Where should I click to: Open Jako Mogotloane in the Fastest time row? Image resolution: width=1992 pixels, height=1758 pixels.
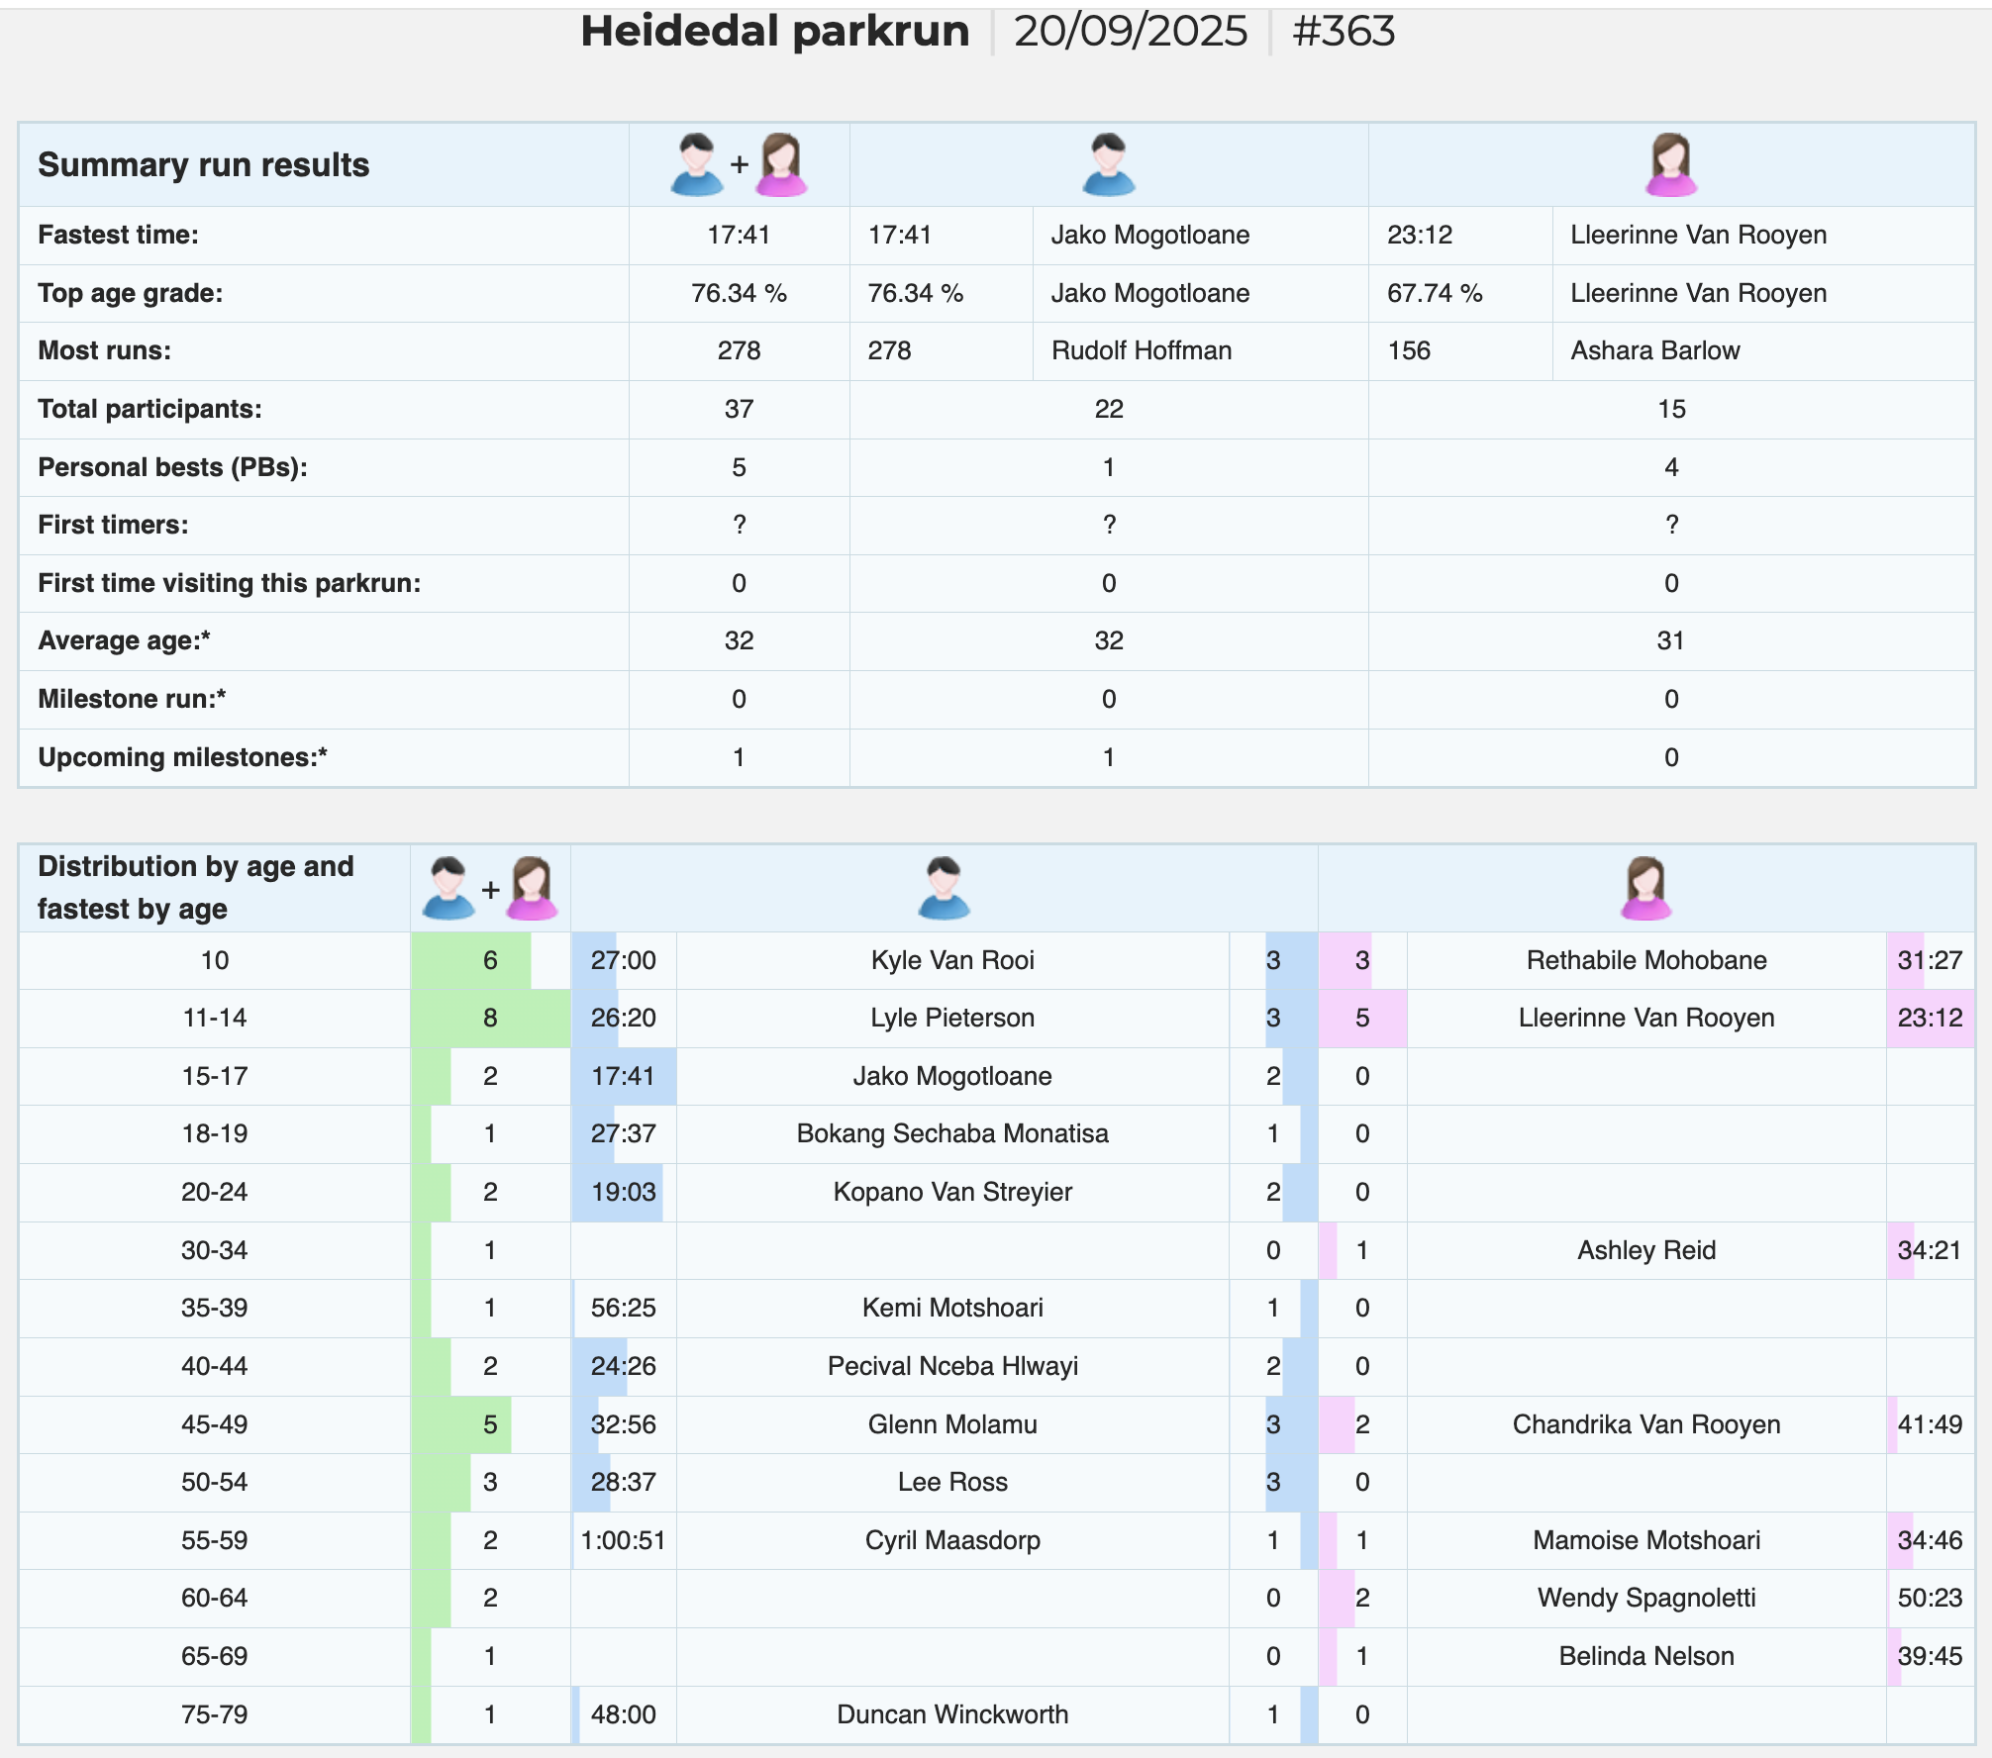[1149, 235]
